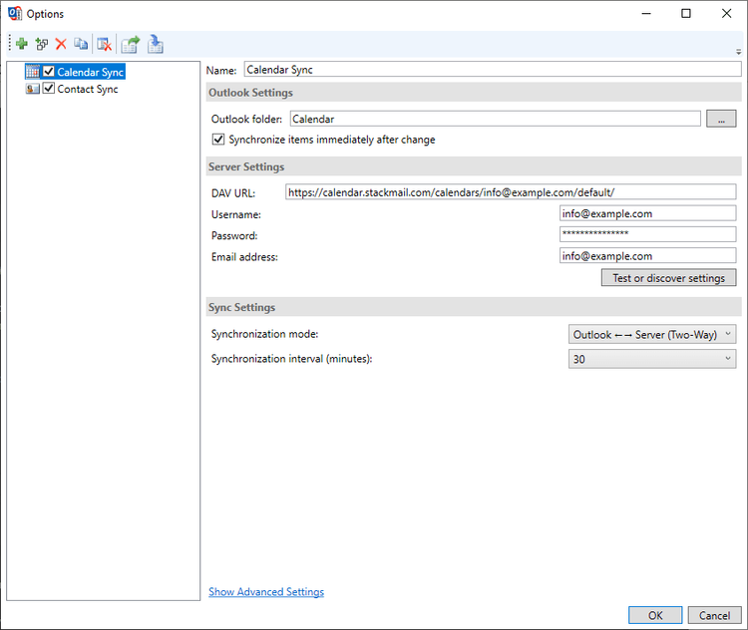This screenshot has width=748, height=630.
Task: Maximize the Options window
Action: pyautogui.click(x=686, y=13)
